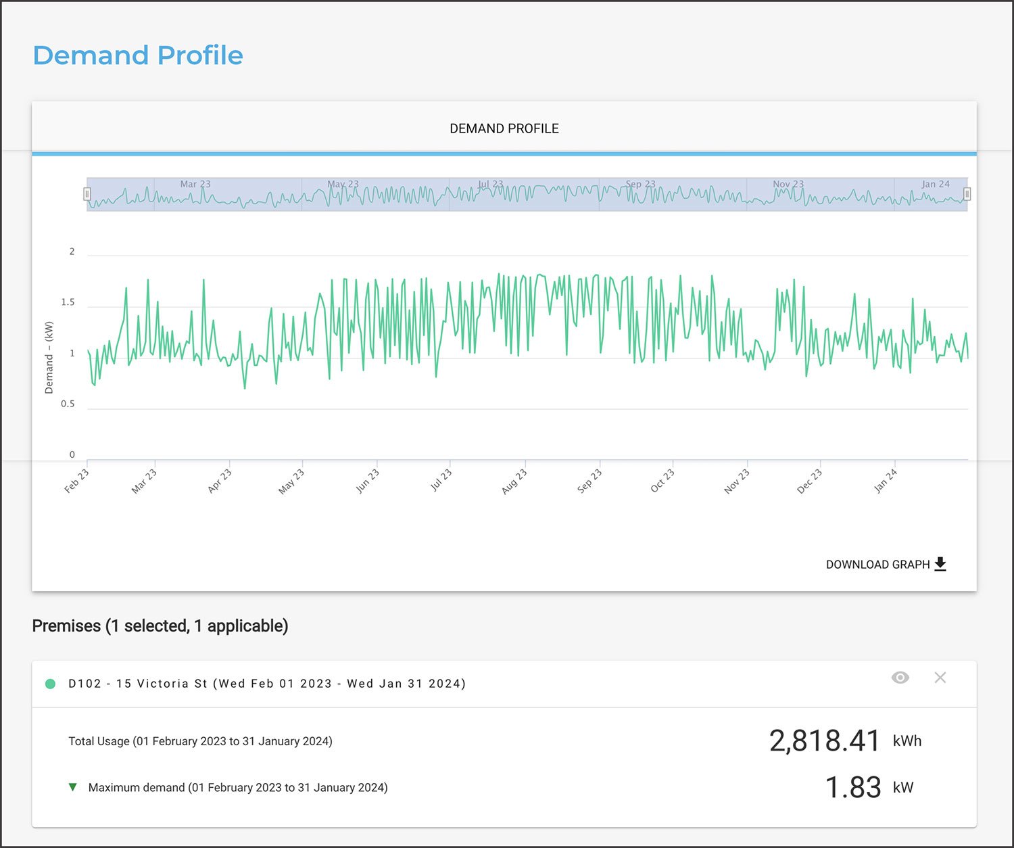Click the Demand – (kW) axis title

tap(49, 358)
